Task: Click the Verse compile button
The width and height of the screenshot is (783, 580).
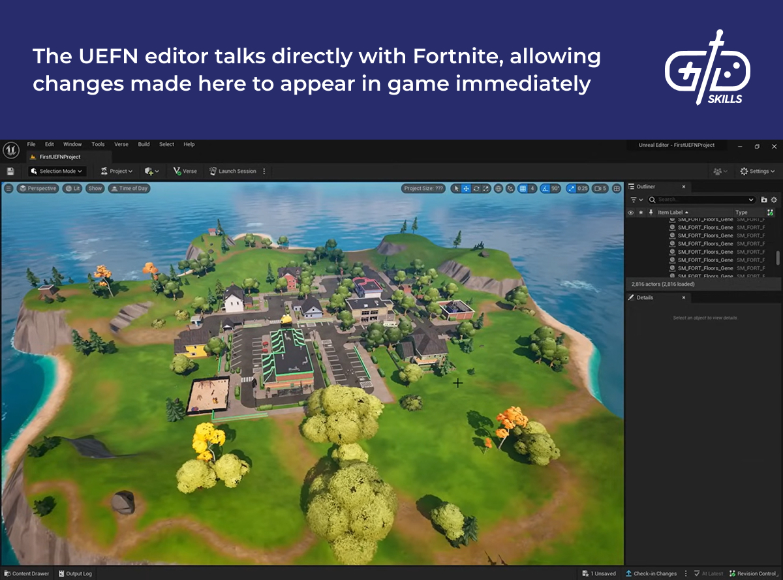Action: pyautogui.click(x=185, y=172)
